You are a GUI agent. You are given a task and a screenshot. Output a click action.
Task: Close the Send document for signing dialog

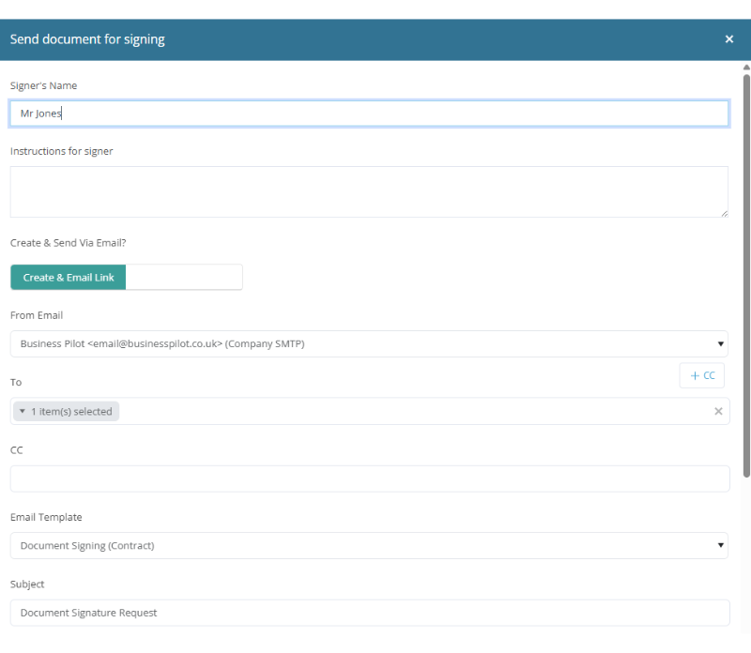click(729, 39)
